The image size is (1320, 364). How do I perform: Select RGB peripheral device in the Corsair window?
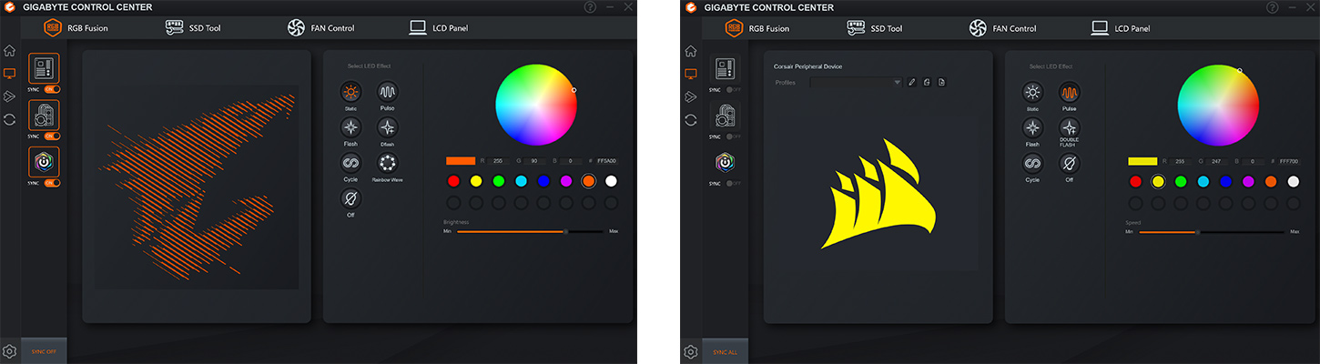pos(726,162)
